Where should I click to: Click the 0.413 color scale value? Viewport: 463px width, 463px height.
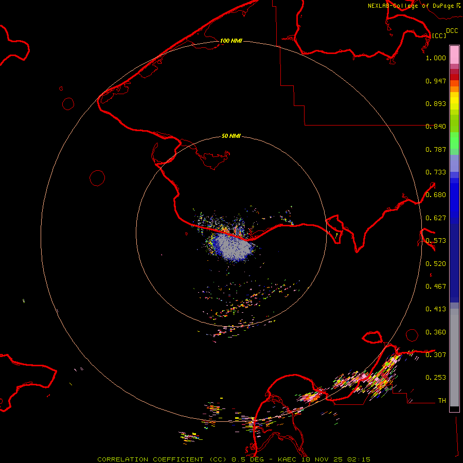tap(436, 309)
